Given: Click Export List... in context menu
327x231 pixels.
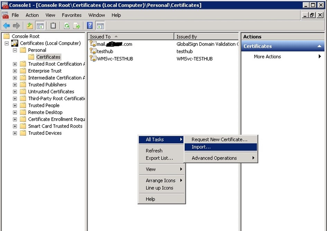Looking at the screenshot, I should click(159, 158).
